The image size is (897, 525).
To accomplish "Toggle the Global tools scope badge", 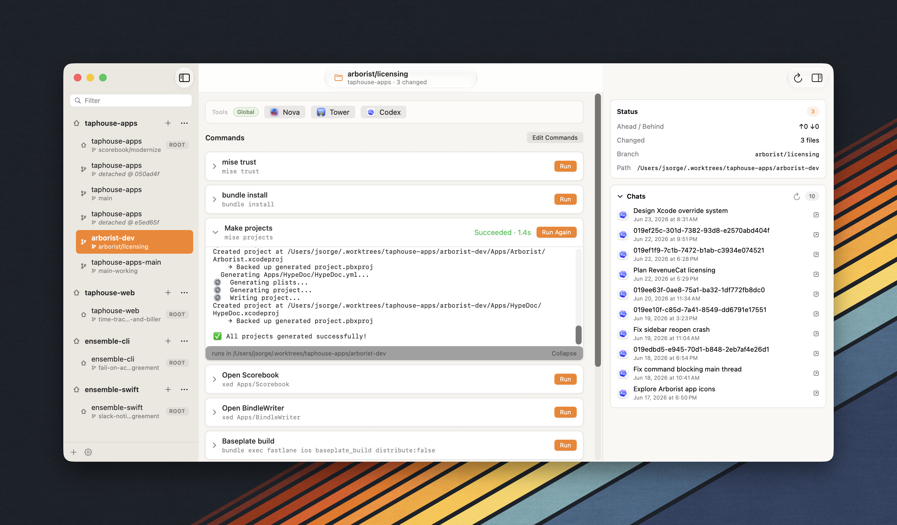I will [x=246, y=112].
